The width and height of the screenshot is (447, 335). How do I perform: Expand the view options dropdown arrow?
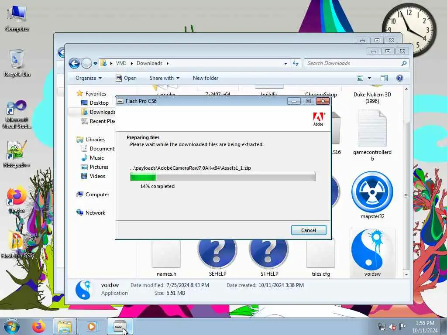[369, 78]
